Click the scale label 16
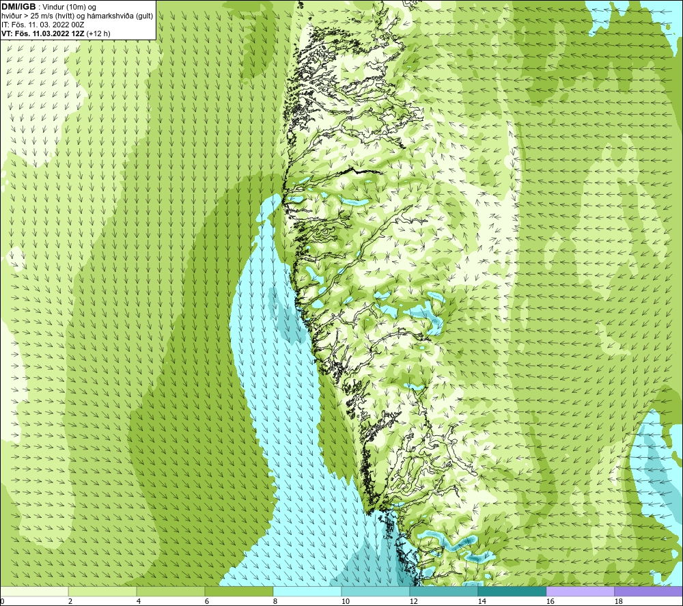 pos(550,602)
